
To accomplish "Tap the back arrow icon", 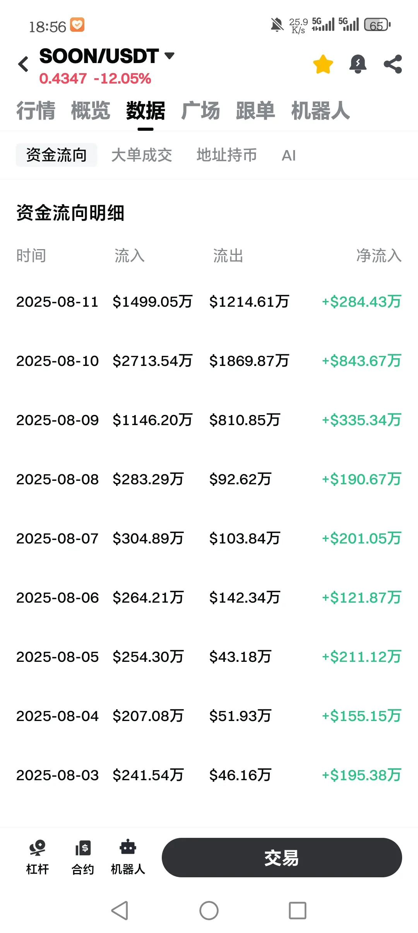I will pos(23,64).
